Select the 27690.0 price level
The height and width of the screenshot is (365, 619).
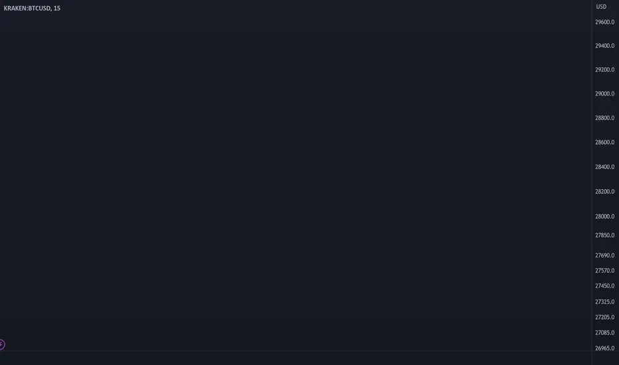605,256
